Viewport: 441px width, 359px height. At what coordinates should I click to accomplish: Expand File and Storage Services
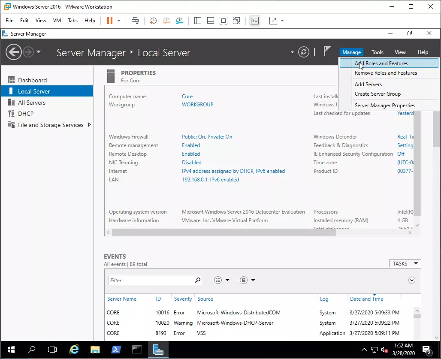[90, 125]
